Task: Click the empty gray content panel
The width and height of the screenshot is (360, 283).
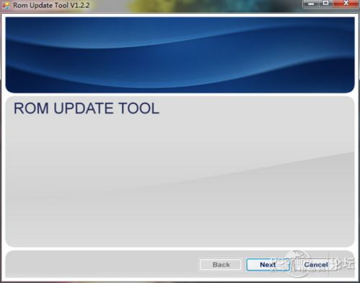Action: [180, 178]
